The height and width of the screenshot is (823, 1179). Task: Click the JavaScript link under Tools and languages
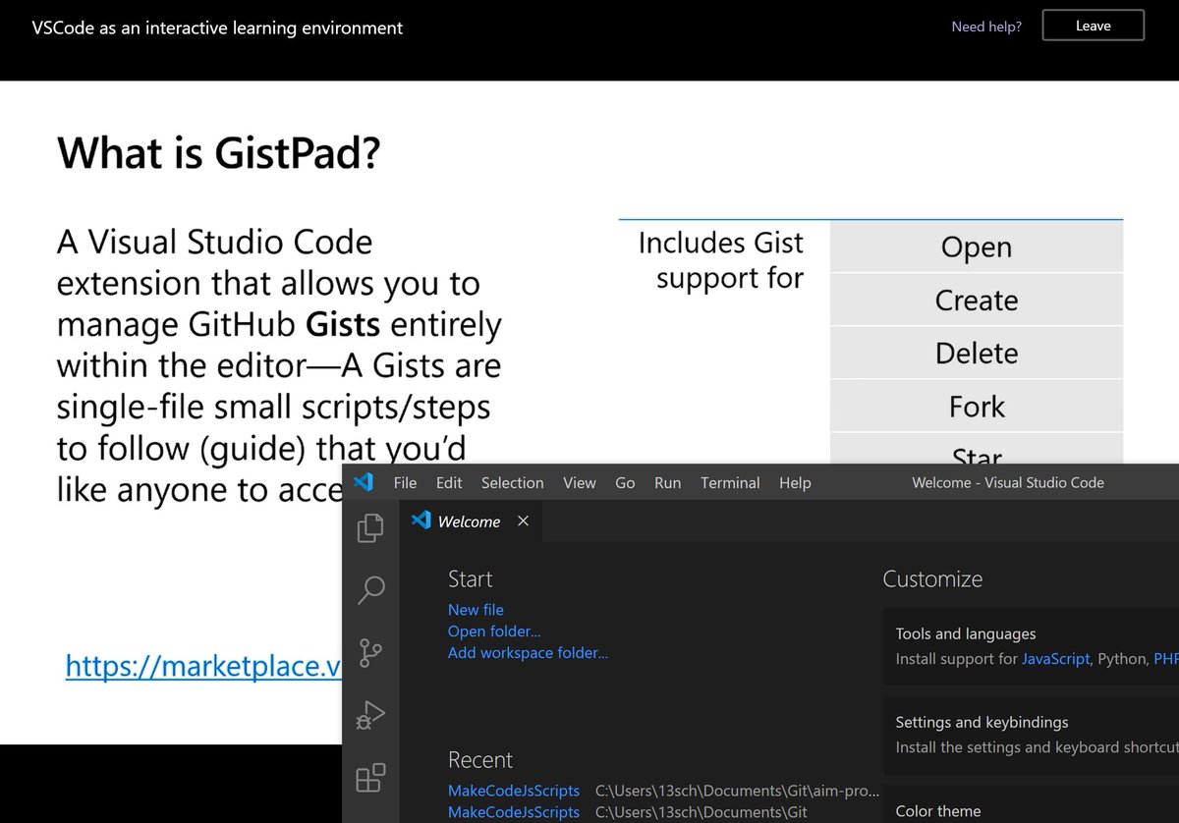click(x=1056, y=659)
